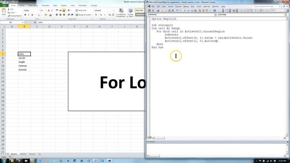Select row 12 header in Excel
290x163 pixels.
[x=3, y=73]
